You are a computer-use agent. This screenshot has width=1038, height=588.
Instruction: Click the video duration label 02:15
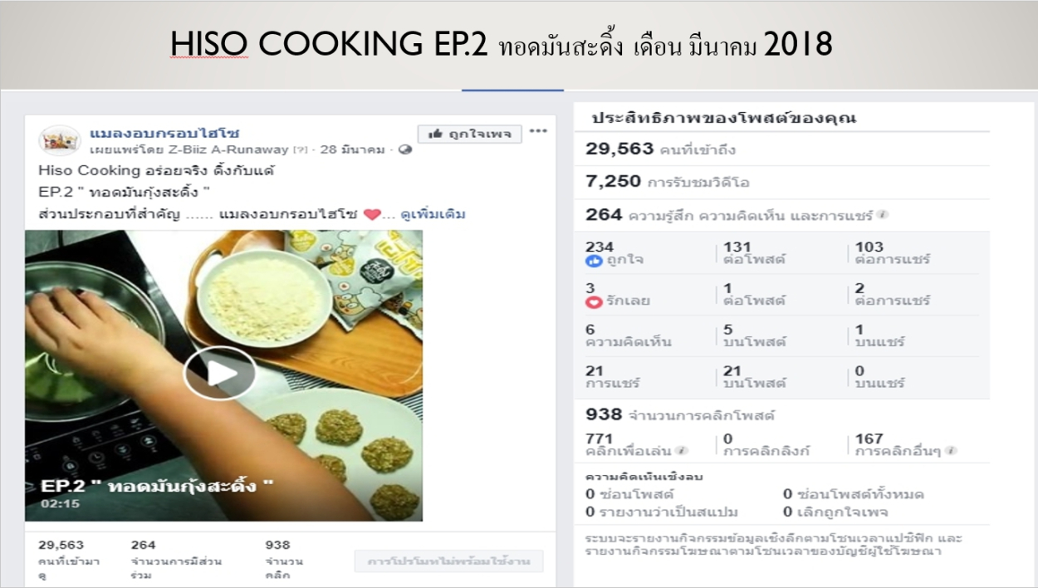tap(61, 503)
